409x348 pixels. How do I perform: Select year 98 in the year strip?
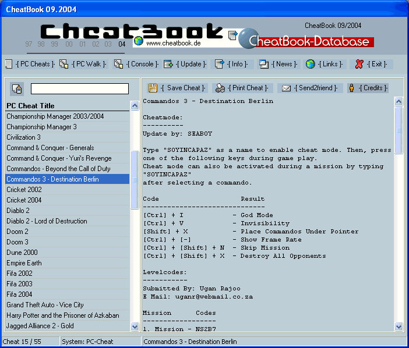(41, 44)
